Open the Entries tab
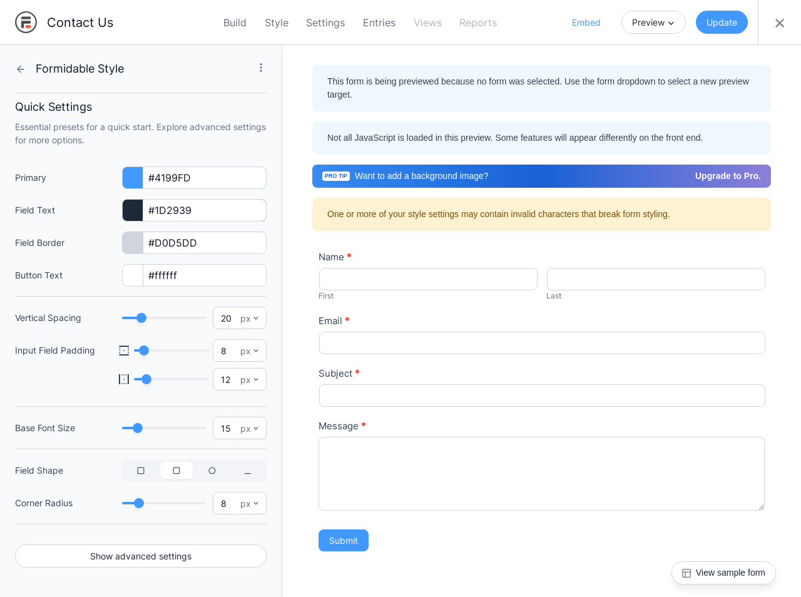 click(379, 23)
